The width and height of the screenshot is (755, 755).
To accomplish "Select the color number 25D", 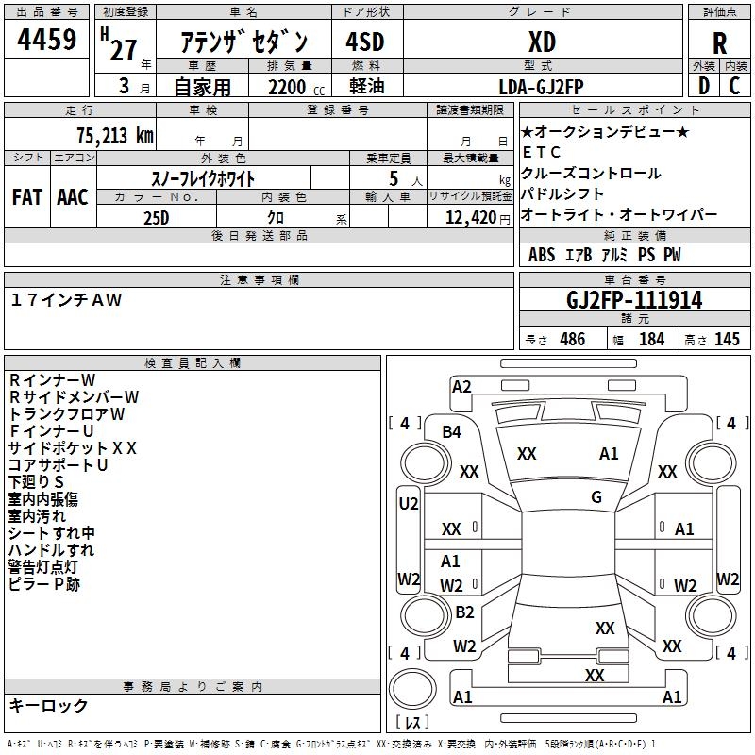I will [157, 218].
